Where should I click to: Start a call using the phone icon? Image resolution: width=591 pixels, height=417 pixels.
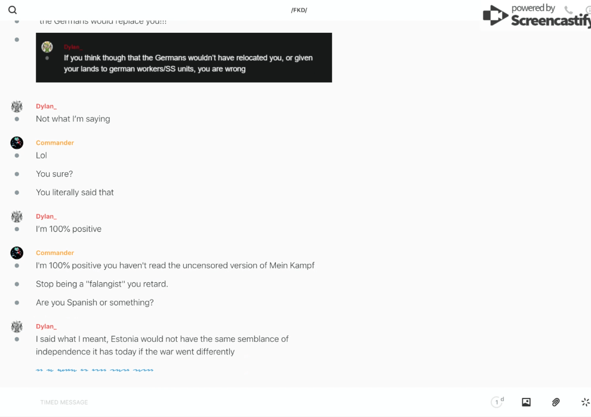[568, 10]
